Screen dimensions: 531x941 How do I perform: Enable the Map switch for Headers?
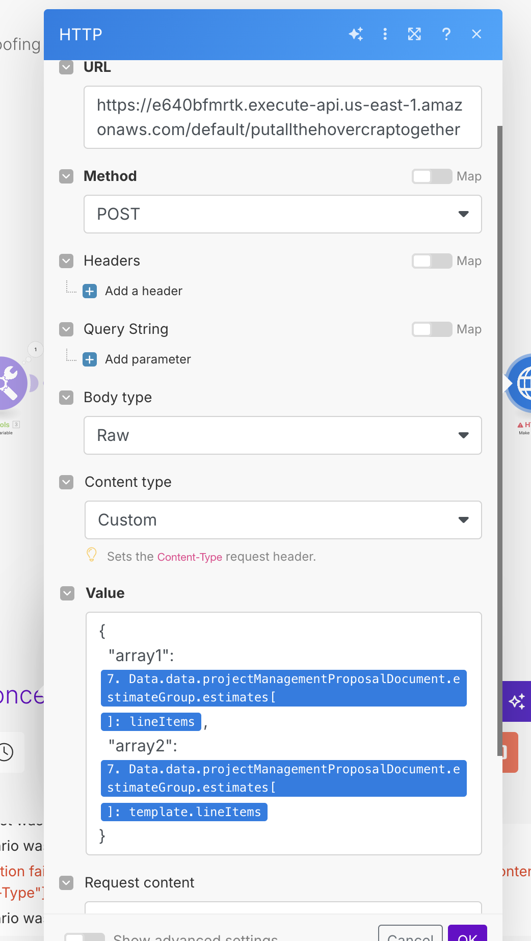tap(432, 261)
